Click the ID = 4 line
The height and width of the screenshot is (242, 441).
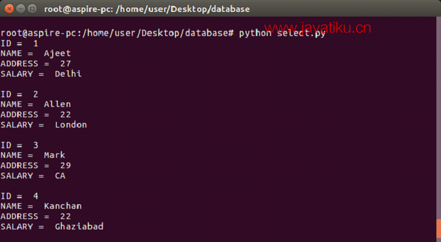[19, 196]
